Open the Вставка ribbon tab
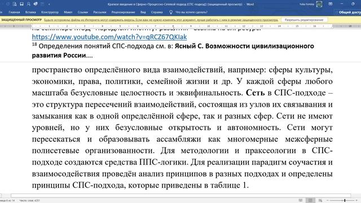The width and height of the screenshot is (361, 203). (30, 12)
